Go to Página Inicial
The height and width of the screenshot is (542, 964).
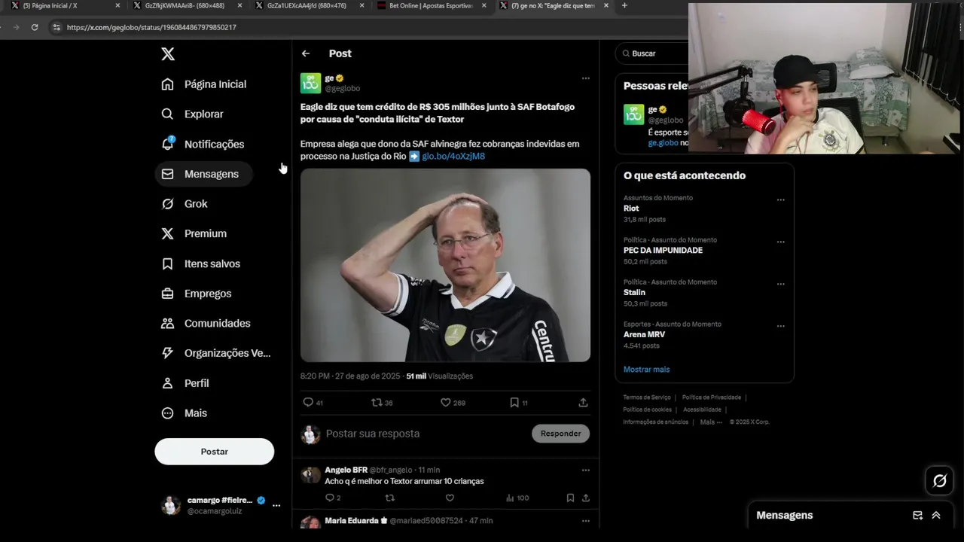click(204, 84)
